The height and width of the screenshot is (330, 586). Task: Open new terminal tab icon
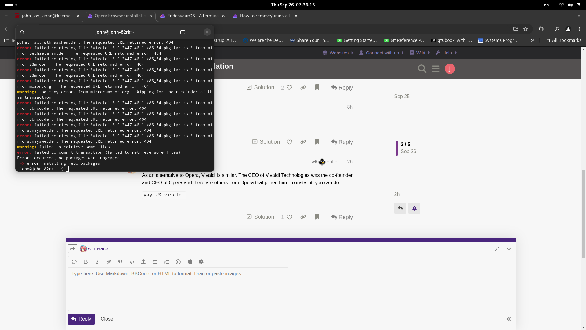(x=183, y=32)
